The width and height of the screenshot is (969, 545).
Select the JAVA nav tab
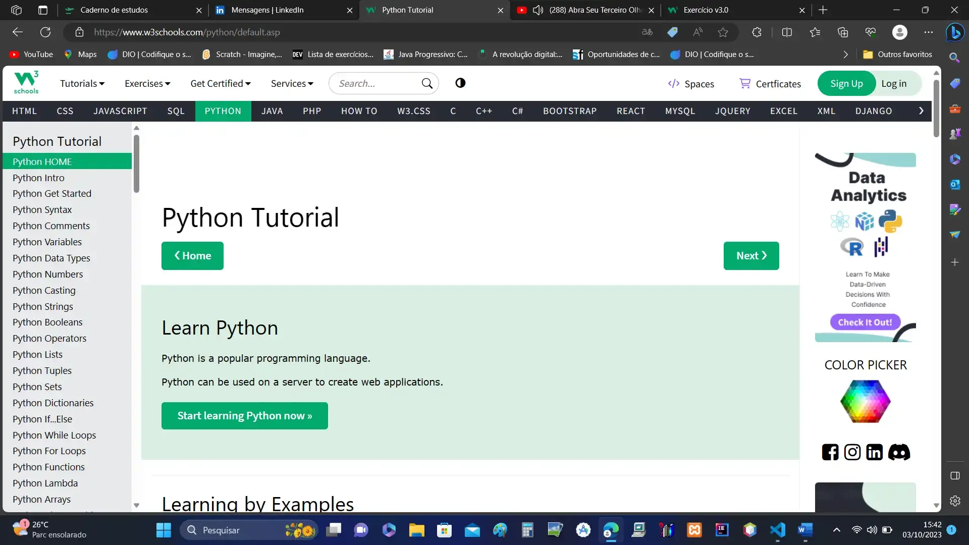(x=272, y=111)
